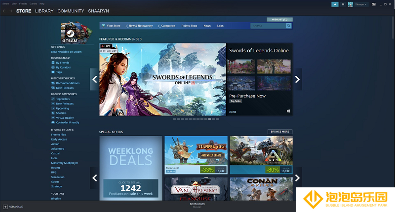Open recommendations By Friends
The width and height of the screenshot is (395, 212).
tap(63, 63)
